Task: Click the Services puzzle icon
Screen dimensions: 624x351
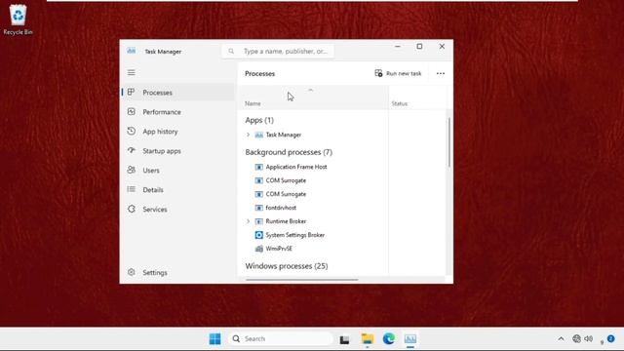Action: pos(132,209)
